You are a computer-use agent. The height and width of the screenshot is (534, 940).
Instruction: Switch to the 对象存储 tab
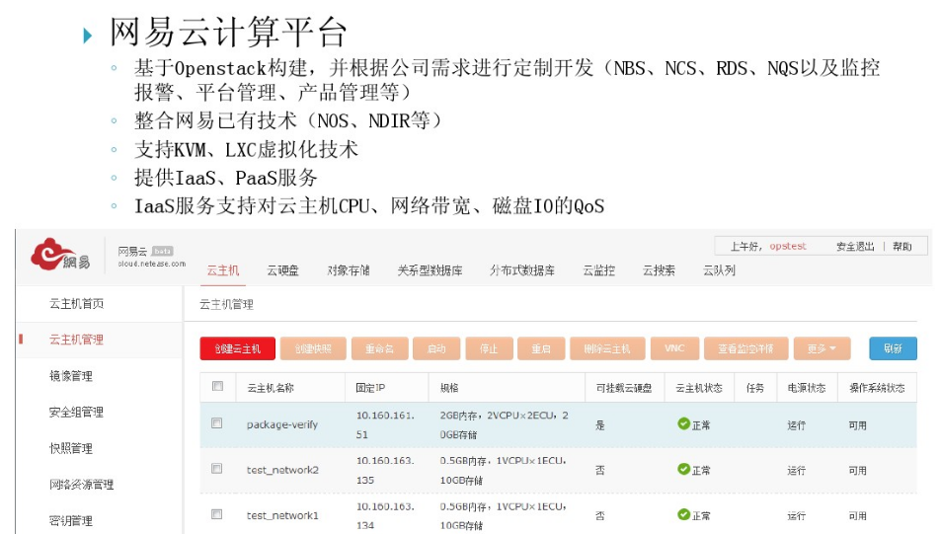click(349, 270)
